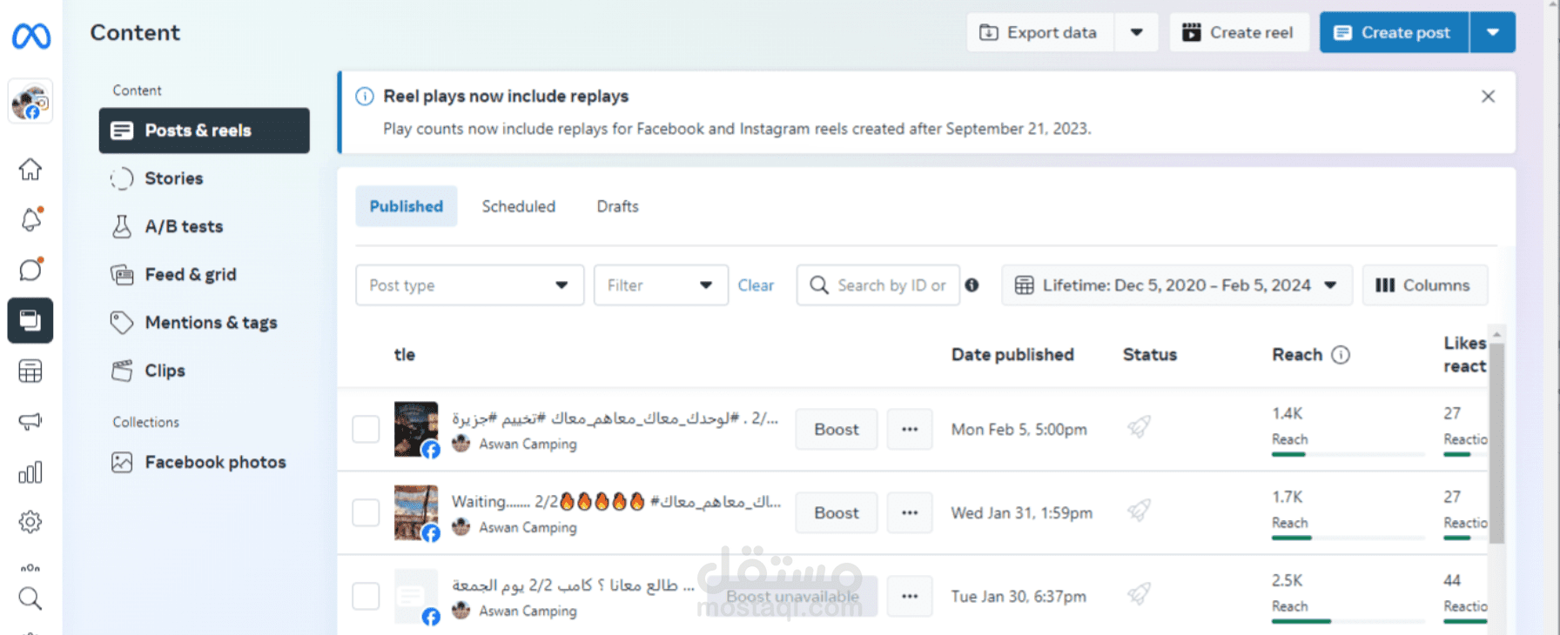
Task: Open more options for Jan 31 post
Action: pos(910,512)
